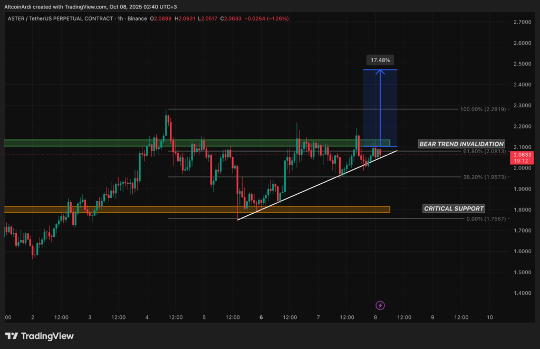Viewport: 540px width, 349px height.
Task: Click the 100.00% (2.2819) Fibonacci label
Action: (x=483, y=109)
